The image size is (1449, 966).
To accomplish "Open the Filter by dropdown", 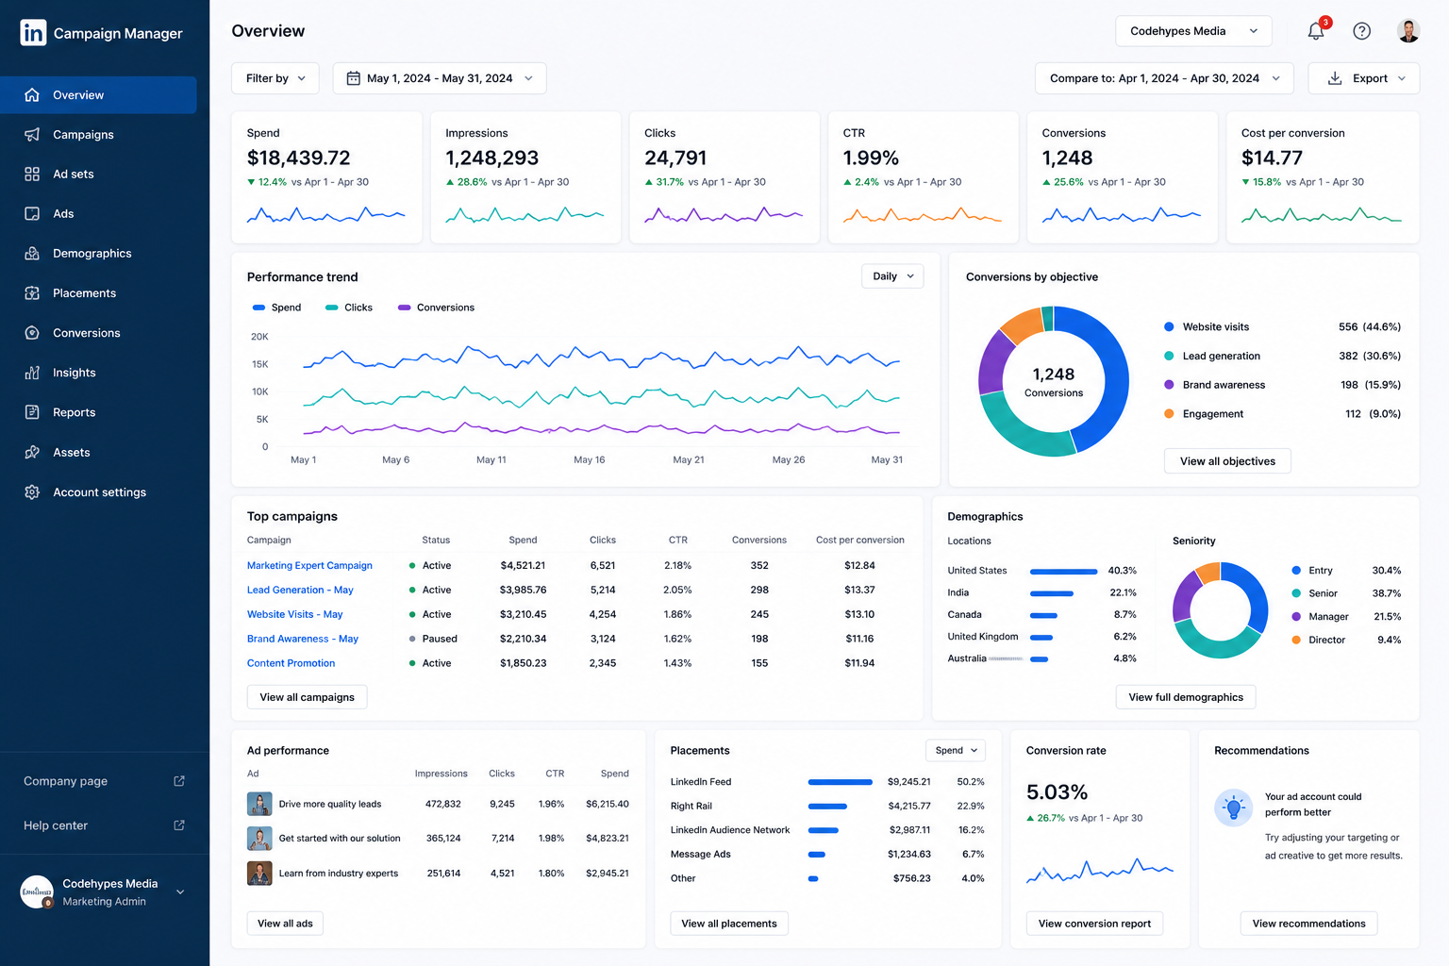I will (275, 78).
